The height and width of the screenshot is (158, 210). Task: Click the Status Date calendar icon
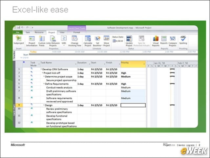click(114, 41)
